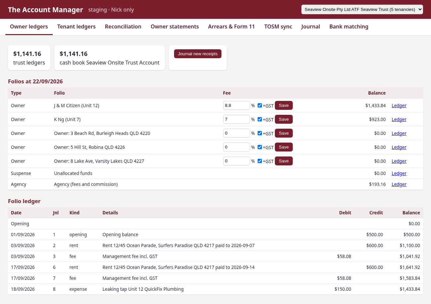Save fee for K Ng (Unit 7)
The height and width of the screenshot is (304, 431).
coord(284,119)
